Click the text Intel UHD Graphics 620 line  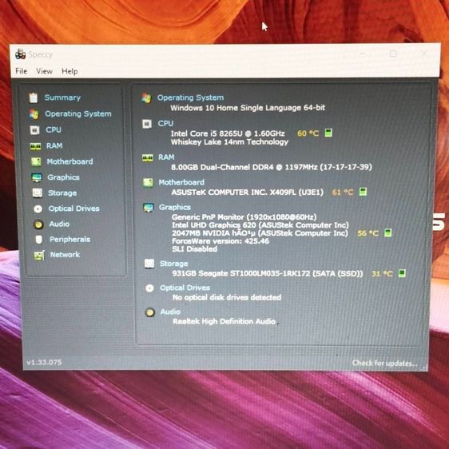pyautogui.click(x=260, y=225)
